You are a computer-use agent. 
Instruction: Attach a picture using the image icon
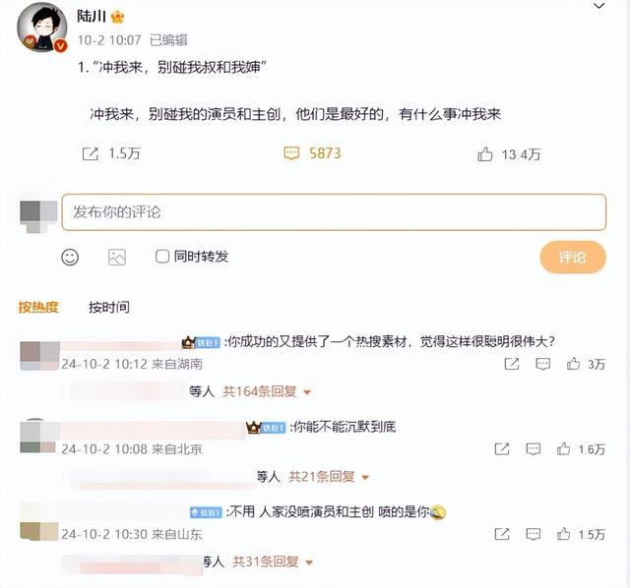[x=117, y=257]
